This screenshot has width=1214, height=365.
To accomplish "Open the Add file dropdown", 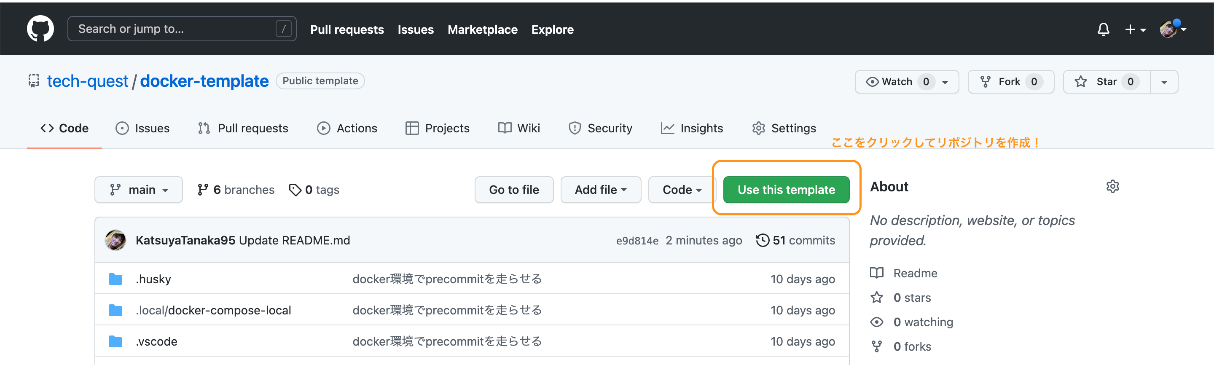I will tap(600, 190).
